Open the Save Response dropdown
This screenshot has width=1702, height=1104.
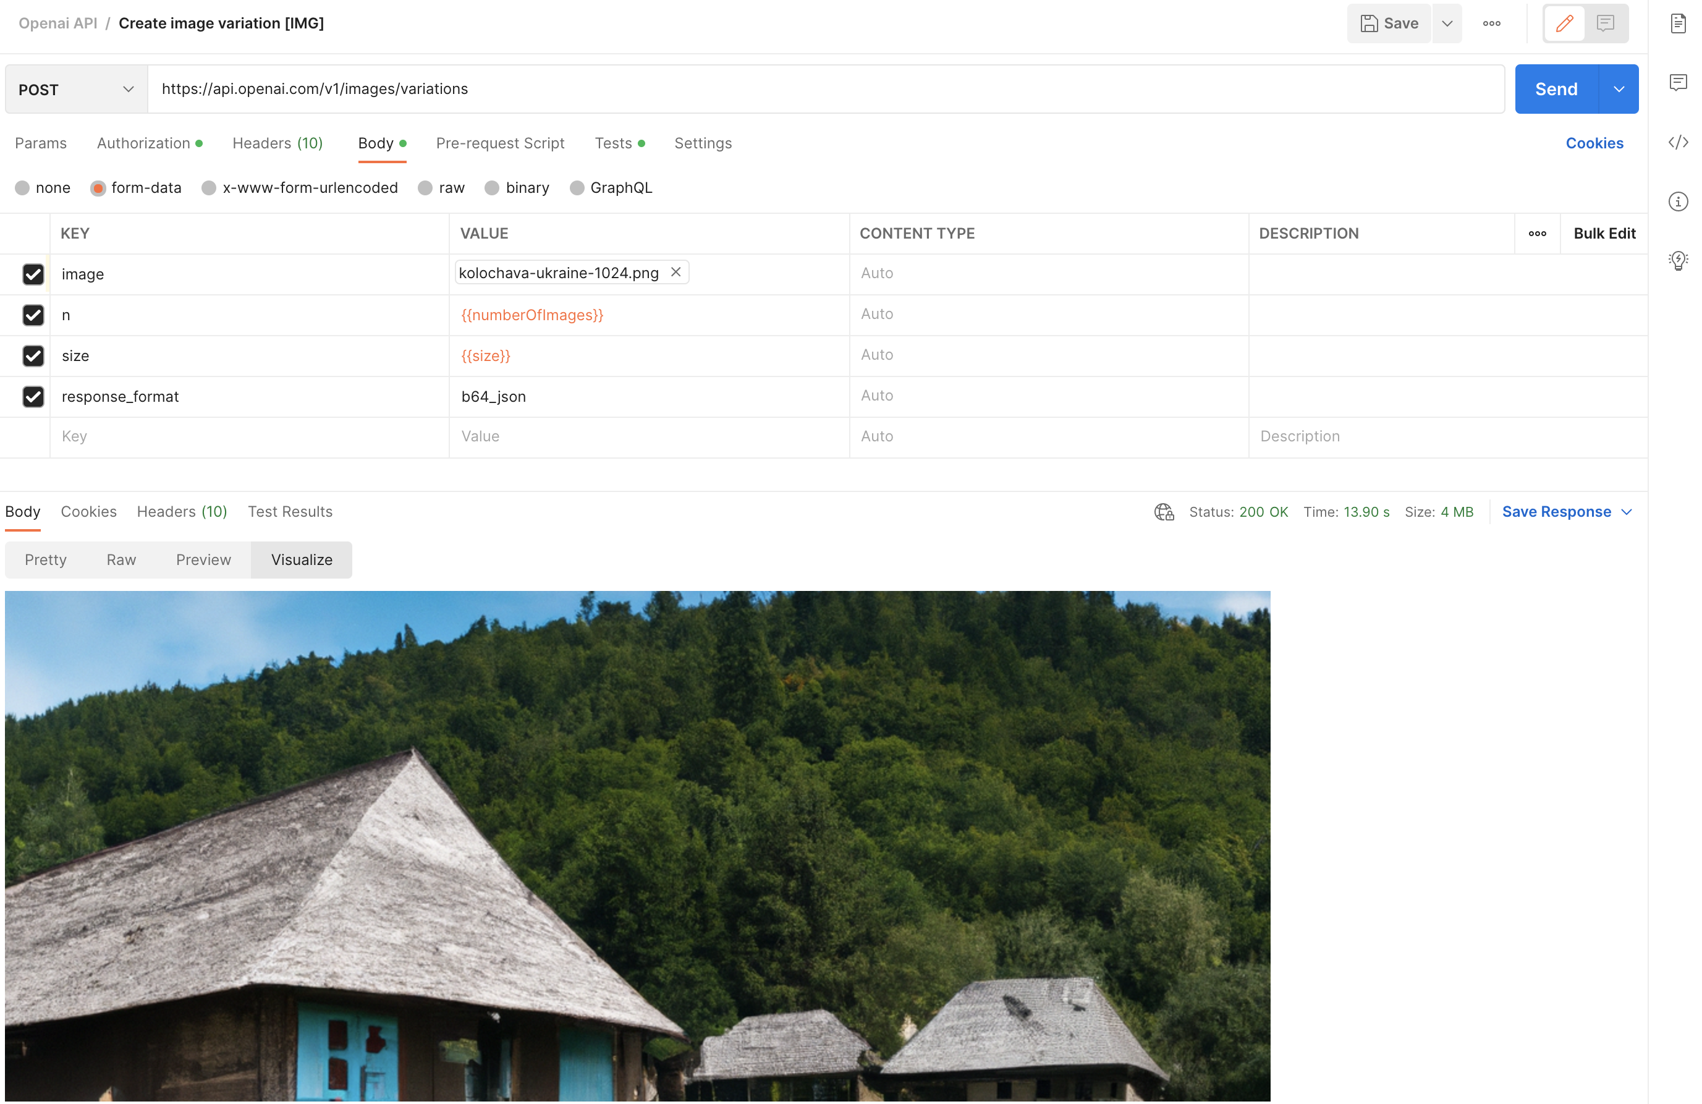[x=1566, y=512]
